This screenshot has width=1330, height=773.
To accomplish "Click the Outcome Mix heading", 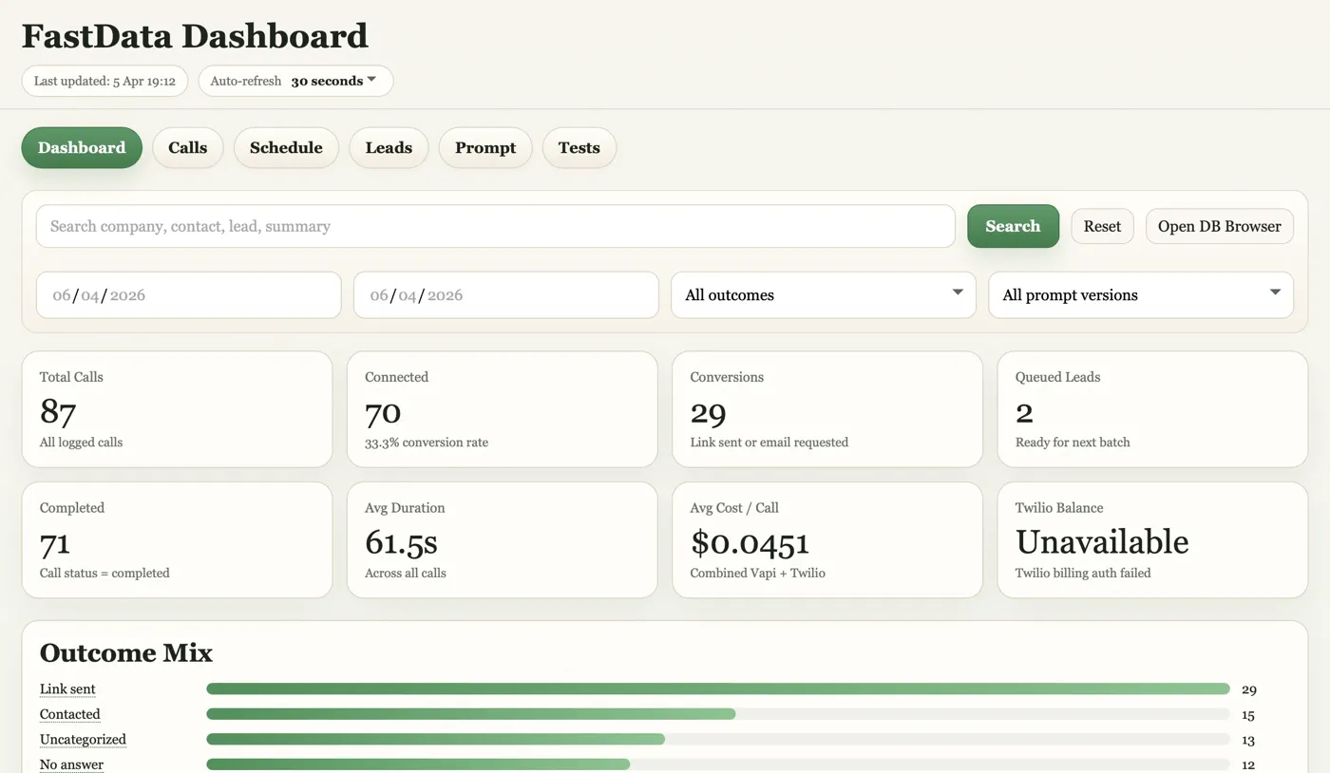I will click(x=126, y=652).
